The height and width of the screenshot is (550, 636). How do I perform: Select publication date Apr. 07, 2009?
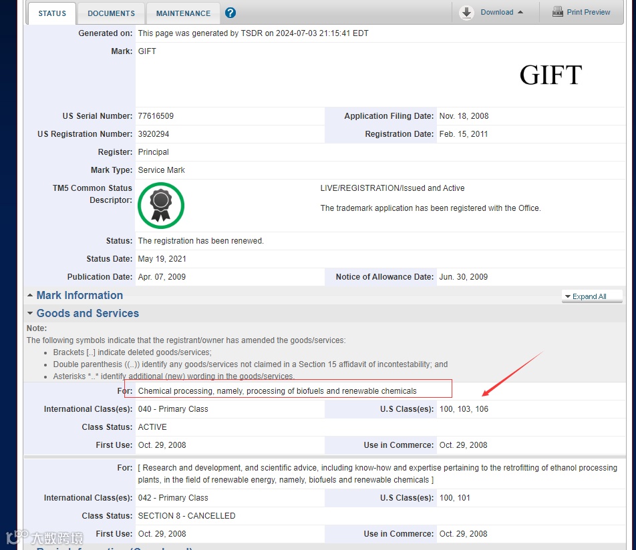162,277
